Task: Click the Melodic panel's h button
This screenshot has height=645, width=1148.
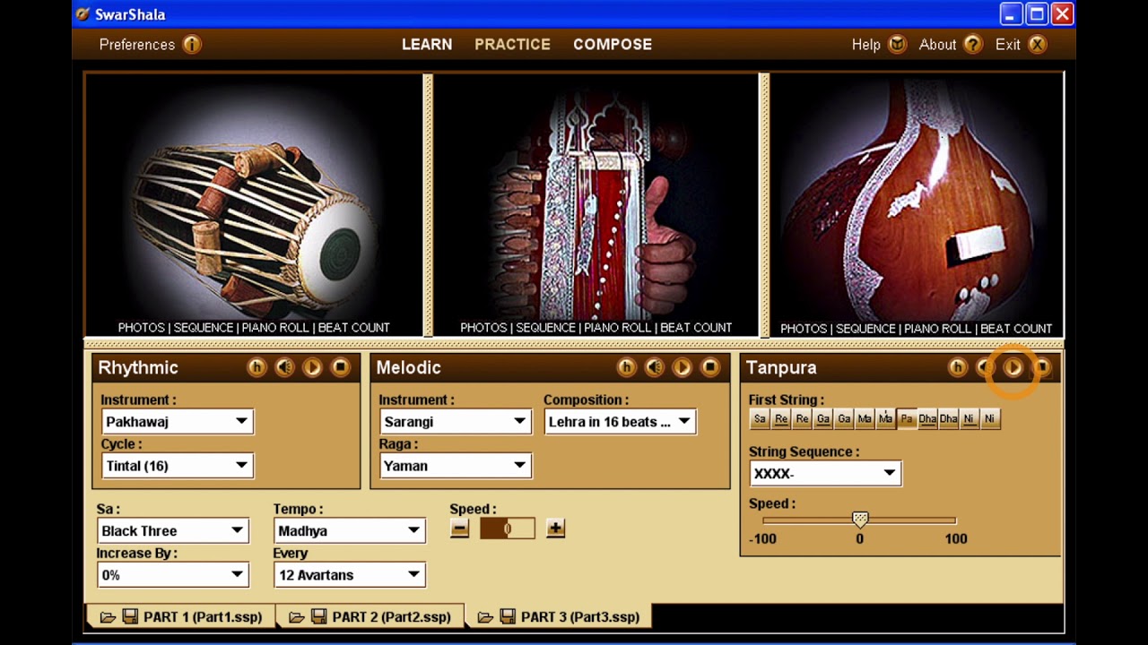Action: click(x=626, y=367)
